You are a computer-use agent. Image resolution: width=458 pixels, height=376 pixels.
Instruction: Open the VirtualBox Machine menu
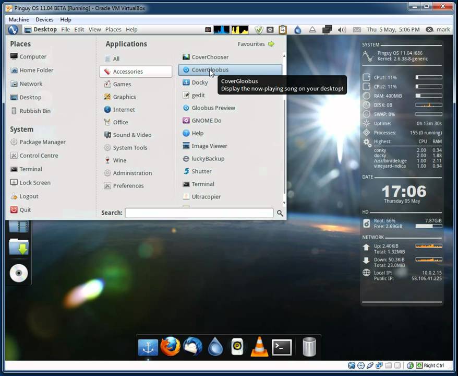[19, 20]
